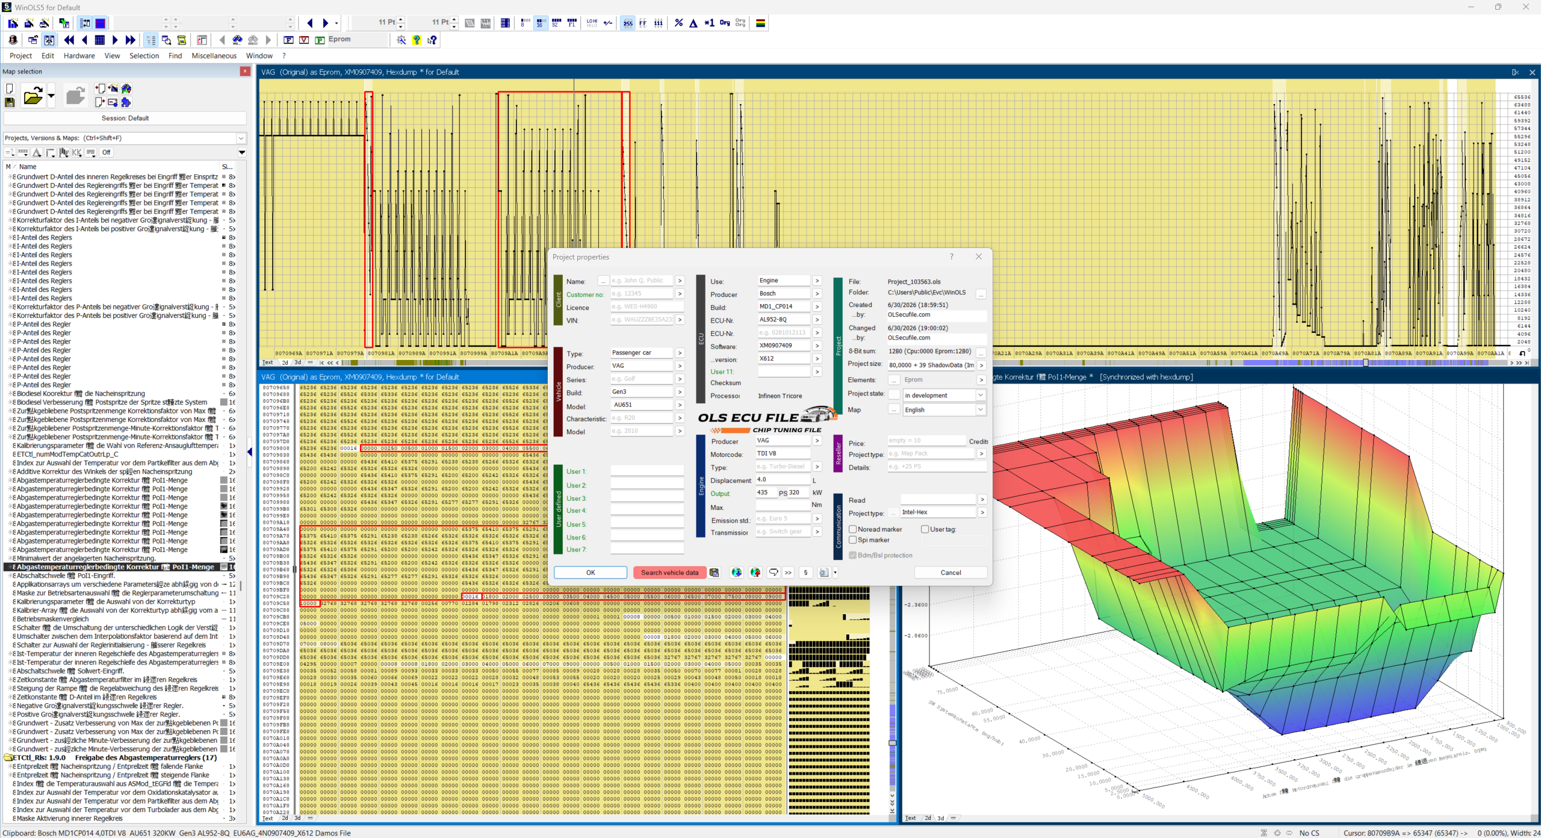
Task: Click the green P project toolbar icon
Action: 320,40
